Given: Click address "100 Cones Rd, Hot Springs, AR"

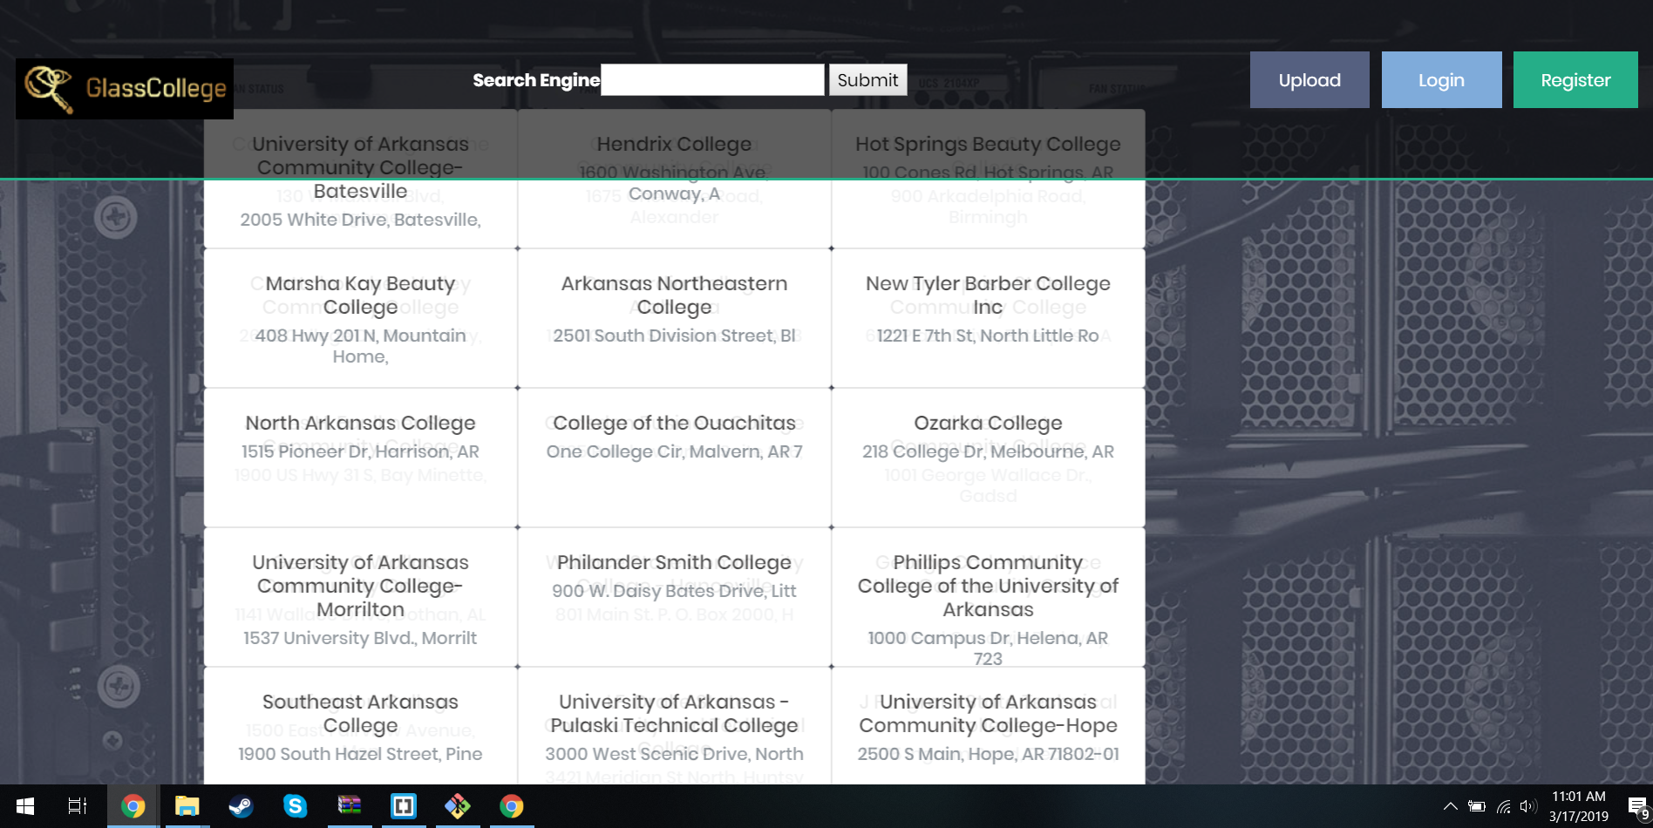Looking at the screenshot, I should 988,173.
